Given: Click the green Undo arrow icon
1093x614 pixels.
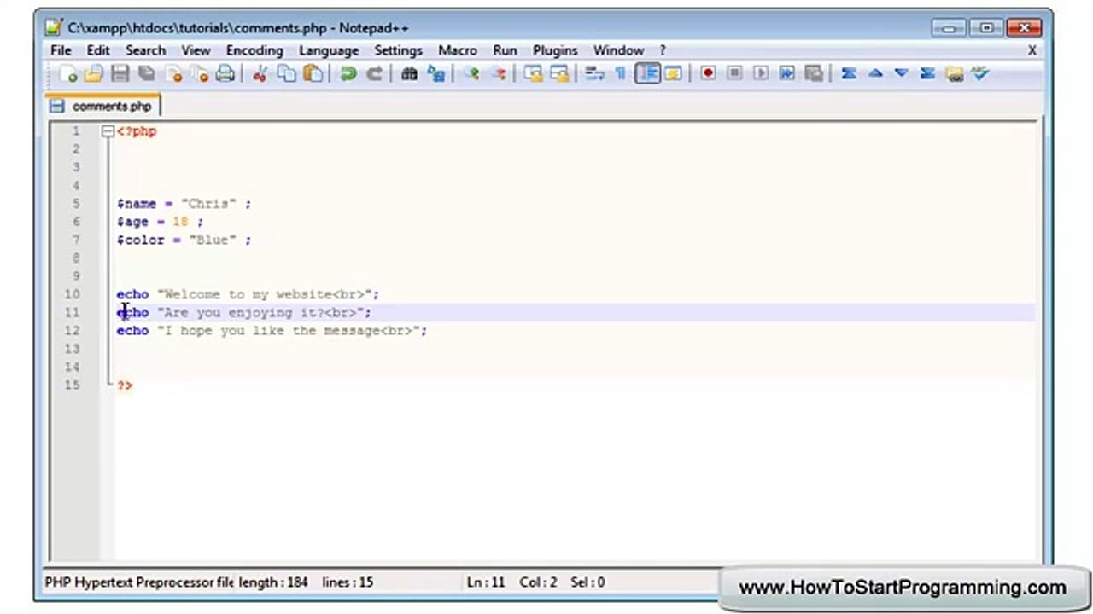Looking at the screenshot, I should (x=348, y=74).
